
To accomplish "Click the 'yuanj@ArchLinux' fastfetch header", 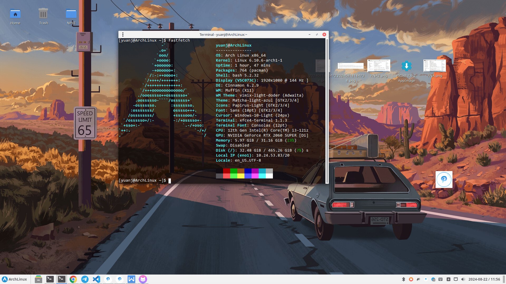I will tap(234, 45).
